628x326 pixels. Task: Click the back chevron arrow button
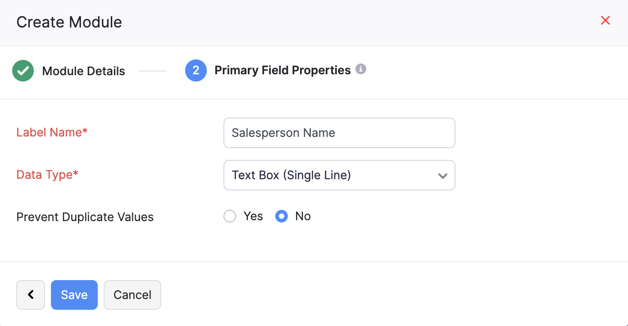coord(30,294)
